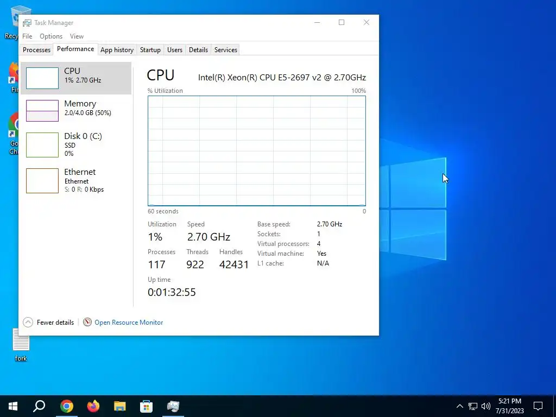Image resolution: width=556 pixels, height=417 pixels.
Task: Switch to the App history tab
Action: pos(117,50)
